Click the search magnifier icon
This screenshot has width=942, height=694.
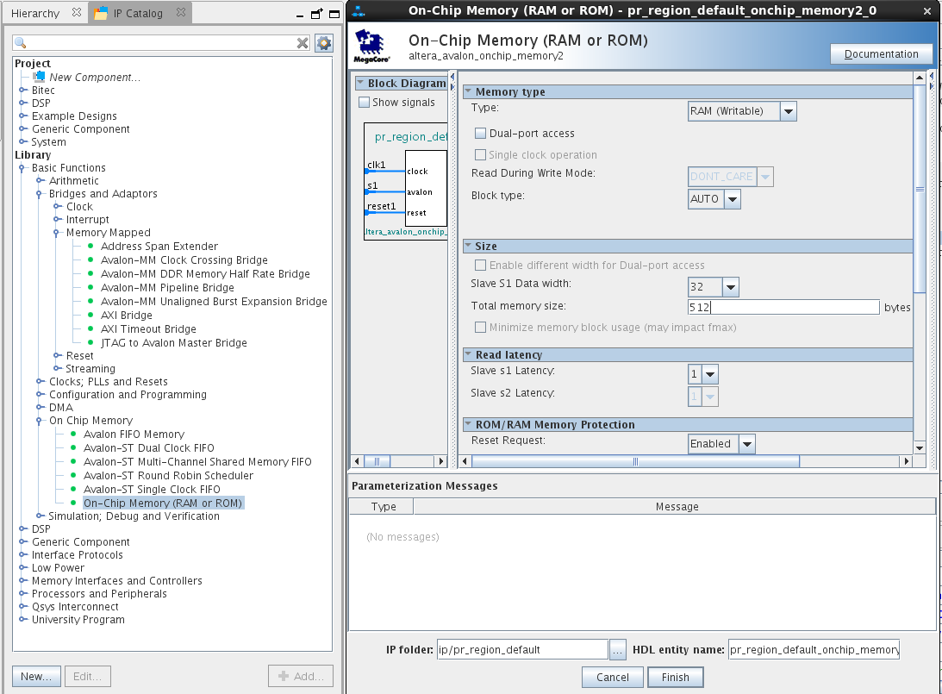(21, 42)
